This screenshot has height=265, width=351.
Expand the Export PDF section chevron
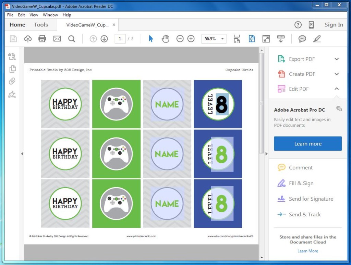point(337,59)
